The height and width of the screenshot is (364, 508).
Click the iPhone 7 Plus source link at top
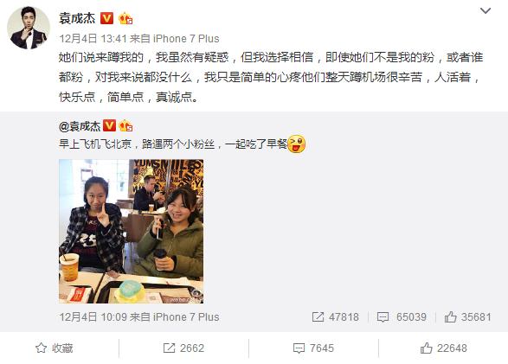[x=186, y=39]
